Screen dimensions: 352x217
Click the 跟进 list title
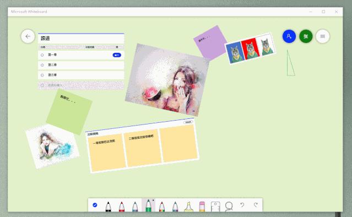45,39
